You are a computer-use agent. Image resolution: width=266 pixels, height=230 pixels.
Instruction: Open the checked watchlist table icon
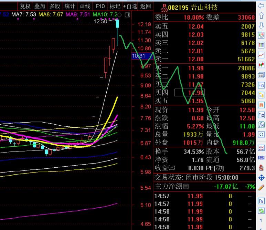pyautogui.click(x=261, y=35)
